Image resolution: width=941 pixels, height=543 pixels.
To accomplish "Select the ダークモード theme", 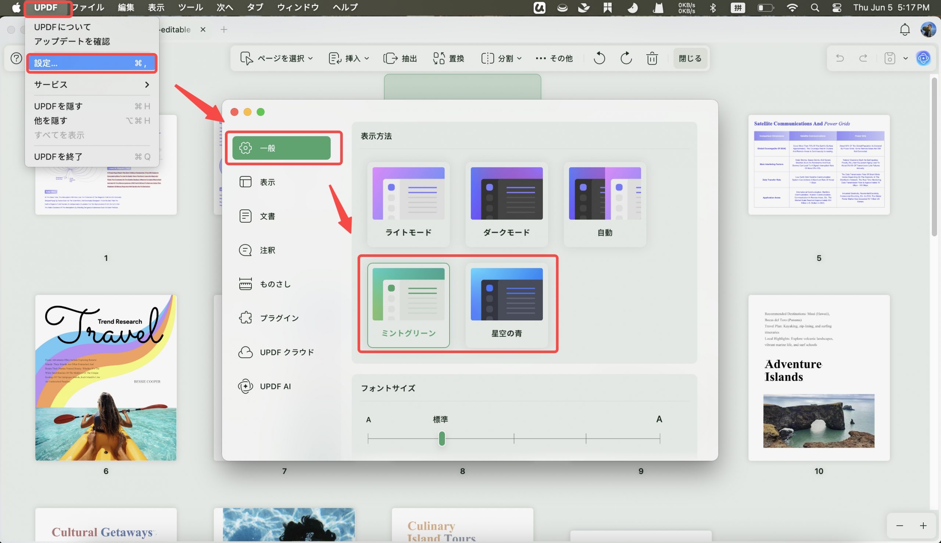I will tap(506, 204).
